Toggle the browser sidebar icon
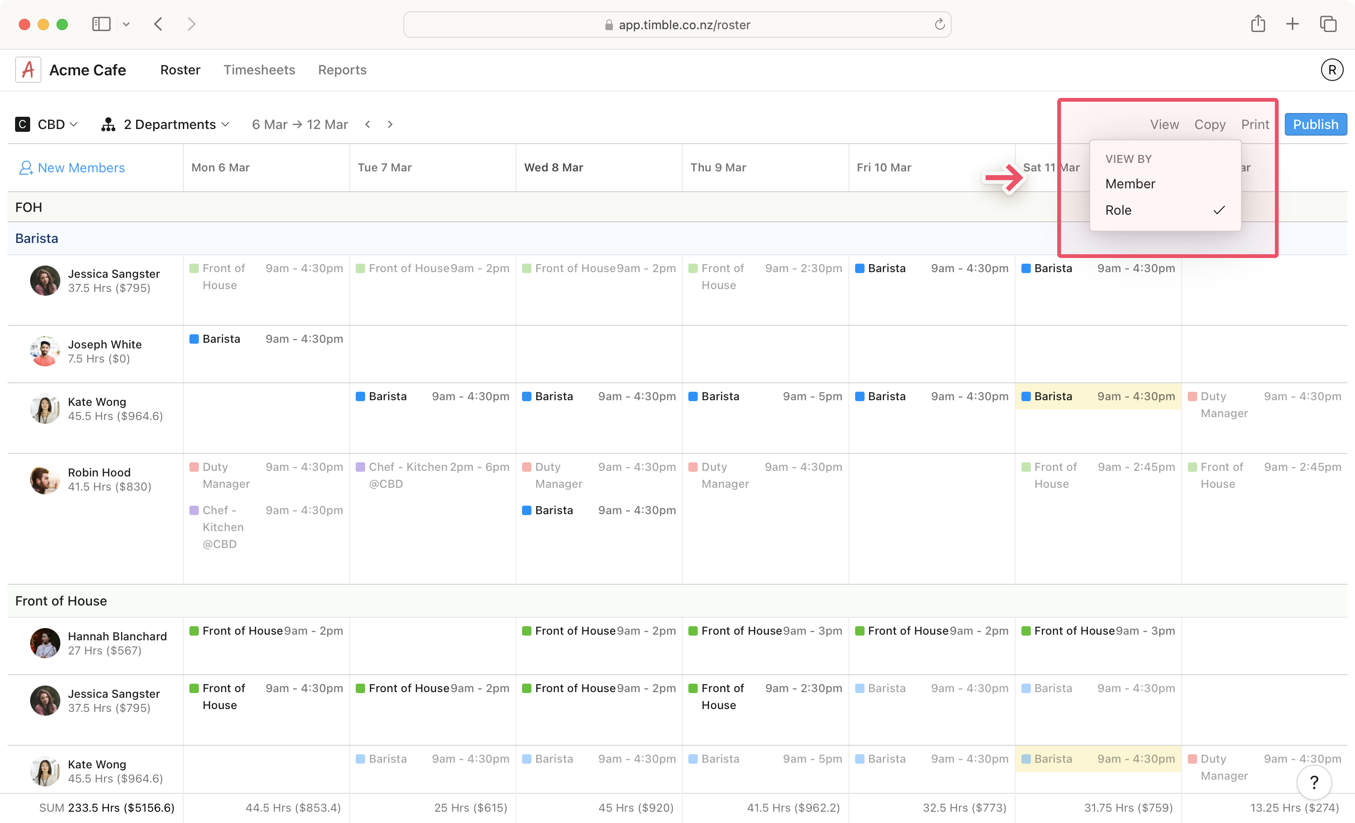This screenshot has height=823, width=1355. [x=101, y=24]
